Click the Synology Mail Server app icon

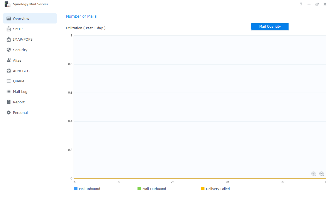click(7, 4)
